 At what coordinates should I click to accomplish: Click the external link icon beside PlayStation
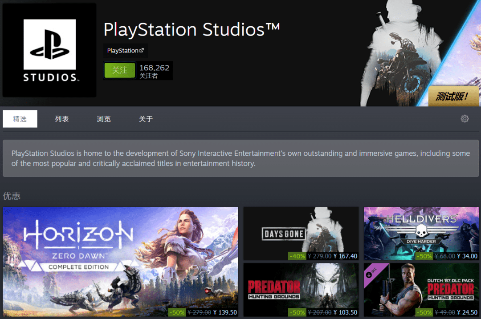click(142, 51)
